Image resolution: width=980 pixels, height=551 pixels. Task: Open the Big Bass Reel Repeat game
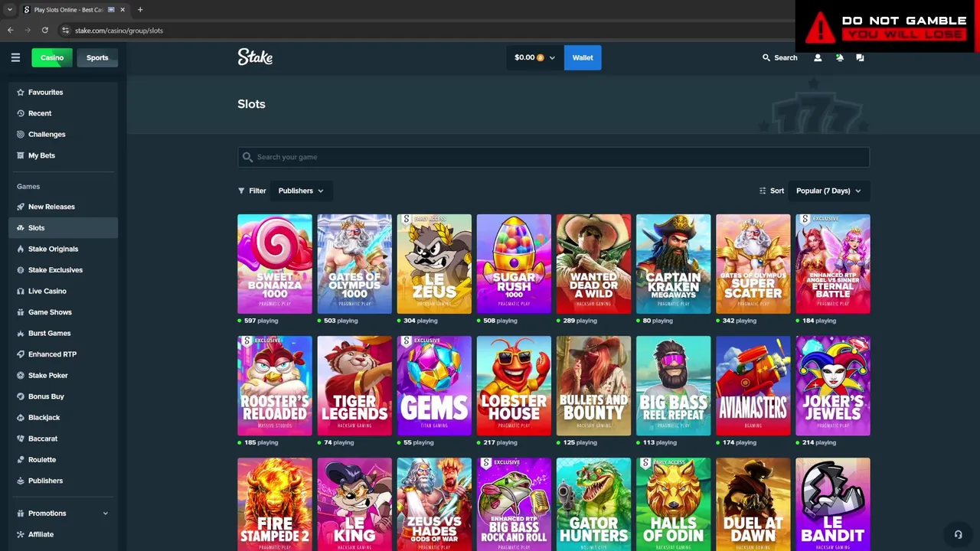tap(674, 386)
